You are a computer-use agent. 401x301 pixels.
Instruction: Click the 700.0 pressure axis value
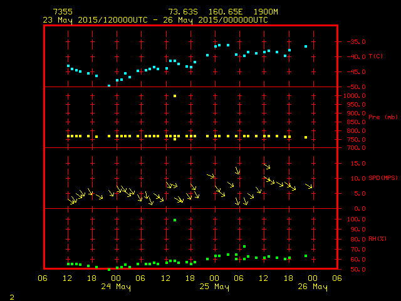(356, 148)
